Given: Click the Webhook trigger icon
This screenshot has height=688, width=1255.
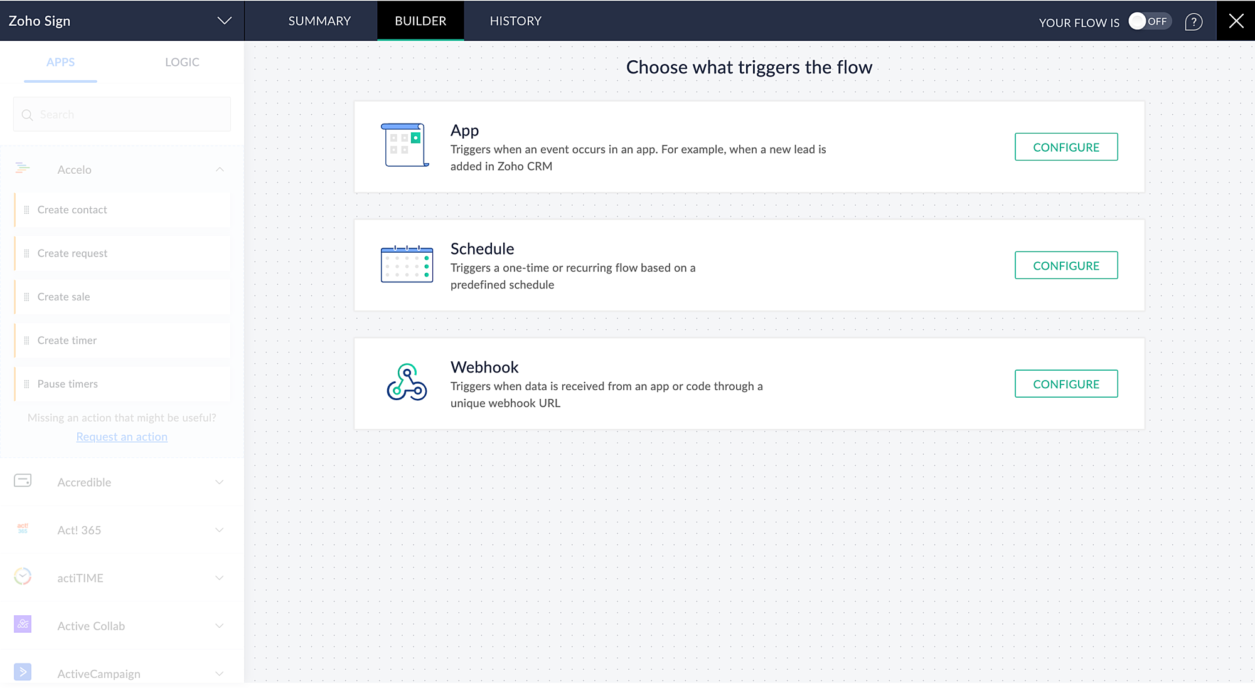Looking at the screenshot, I should point(407,382).
